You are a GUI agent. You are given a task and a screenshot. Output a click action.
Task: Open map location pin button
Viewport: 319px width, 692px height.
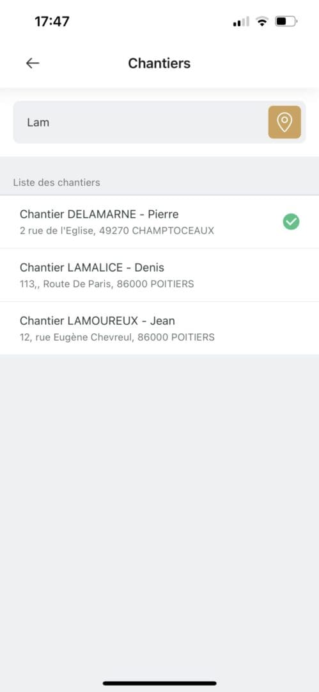(284, 122)
